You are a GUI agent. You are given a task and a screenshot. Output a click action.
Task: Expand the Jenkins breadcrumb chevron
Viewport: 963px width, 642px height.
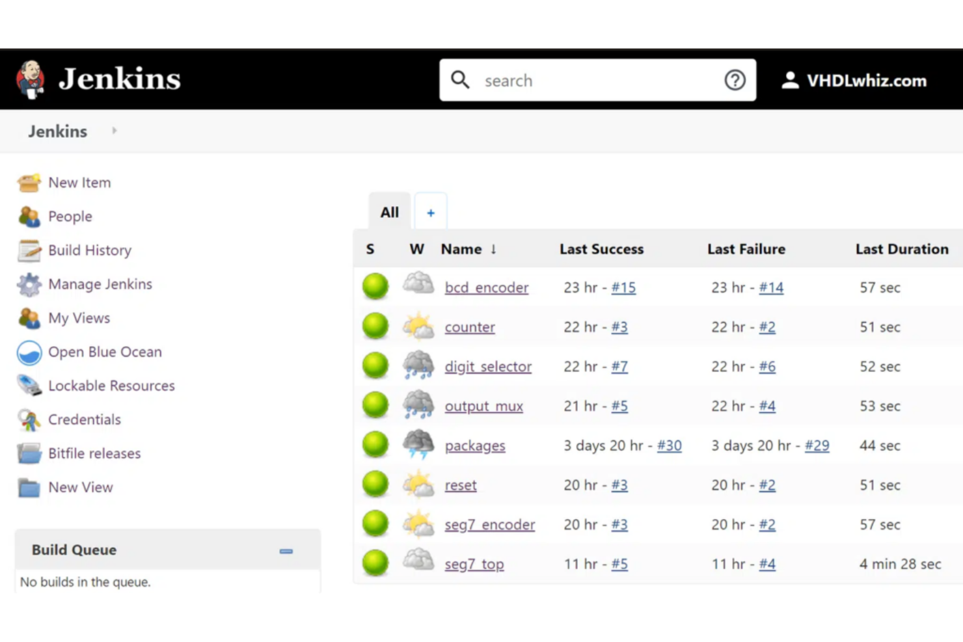[x=114, y=131]
